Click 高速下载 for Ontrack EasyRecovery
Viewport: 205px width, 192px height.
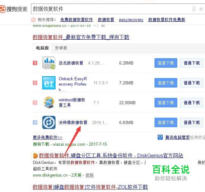pyautogui.click(x=166, y=83)
